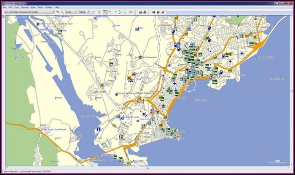The height and width of the screenshot is (175, 295).
Task: Click the find address icon
Action: (x=163, y=12)
